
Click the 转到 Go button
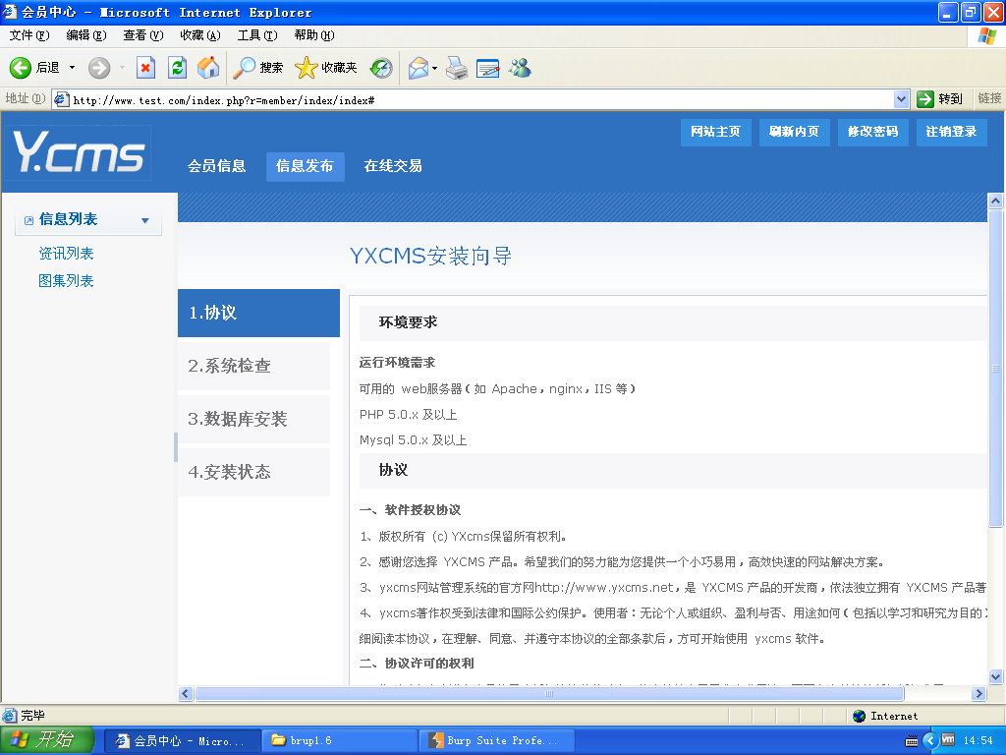click(x=940, y=99)
